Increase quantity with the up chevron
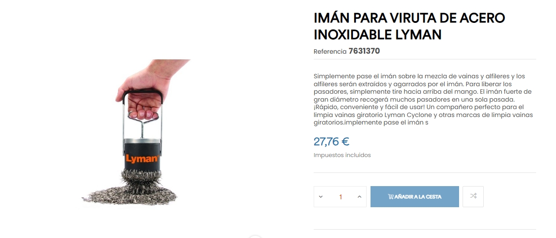This screenshot has width=556, height=238. click(x=360, y=197)
